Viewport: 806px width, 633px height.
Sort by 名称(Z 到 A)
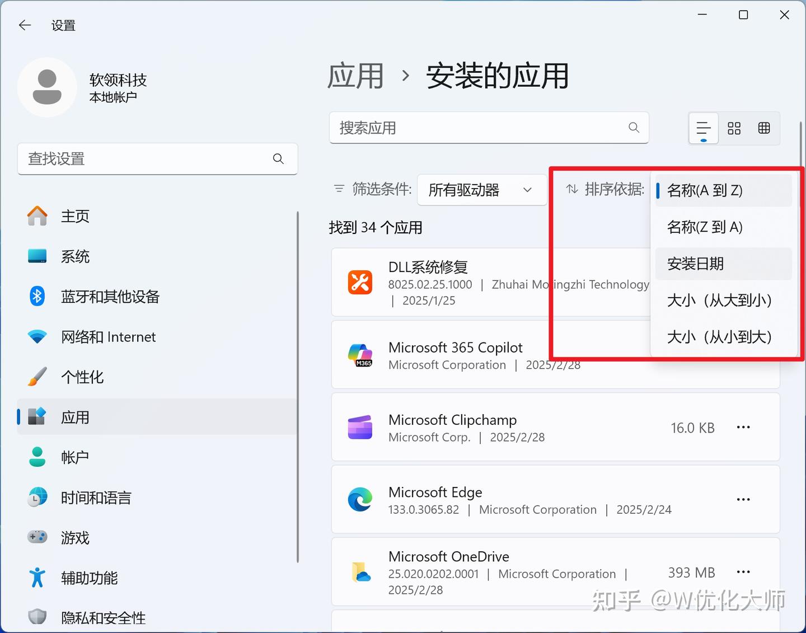(x=723, y=227)
